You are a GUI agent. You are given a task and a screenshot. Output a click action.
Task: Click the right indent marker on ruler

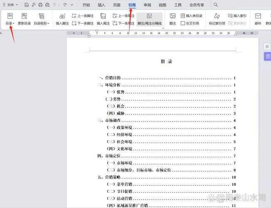[x=235, y=35]
